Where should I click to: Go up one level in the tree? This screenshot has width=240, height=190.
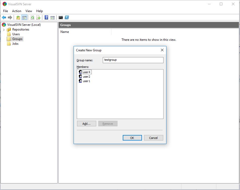(18, 17)
